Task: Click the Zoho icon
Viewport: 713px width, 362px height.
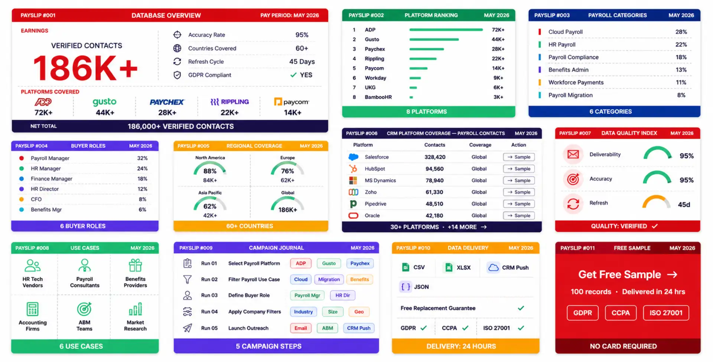Action: (x=353, y=192)
